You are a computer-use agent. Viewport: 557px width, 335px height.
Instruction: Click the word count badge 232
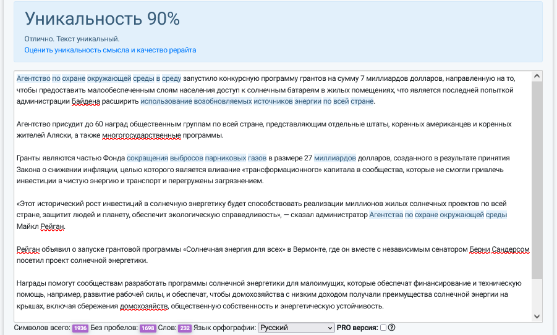click(185, 328)
